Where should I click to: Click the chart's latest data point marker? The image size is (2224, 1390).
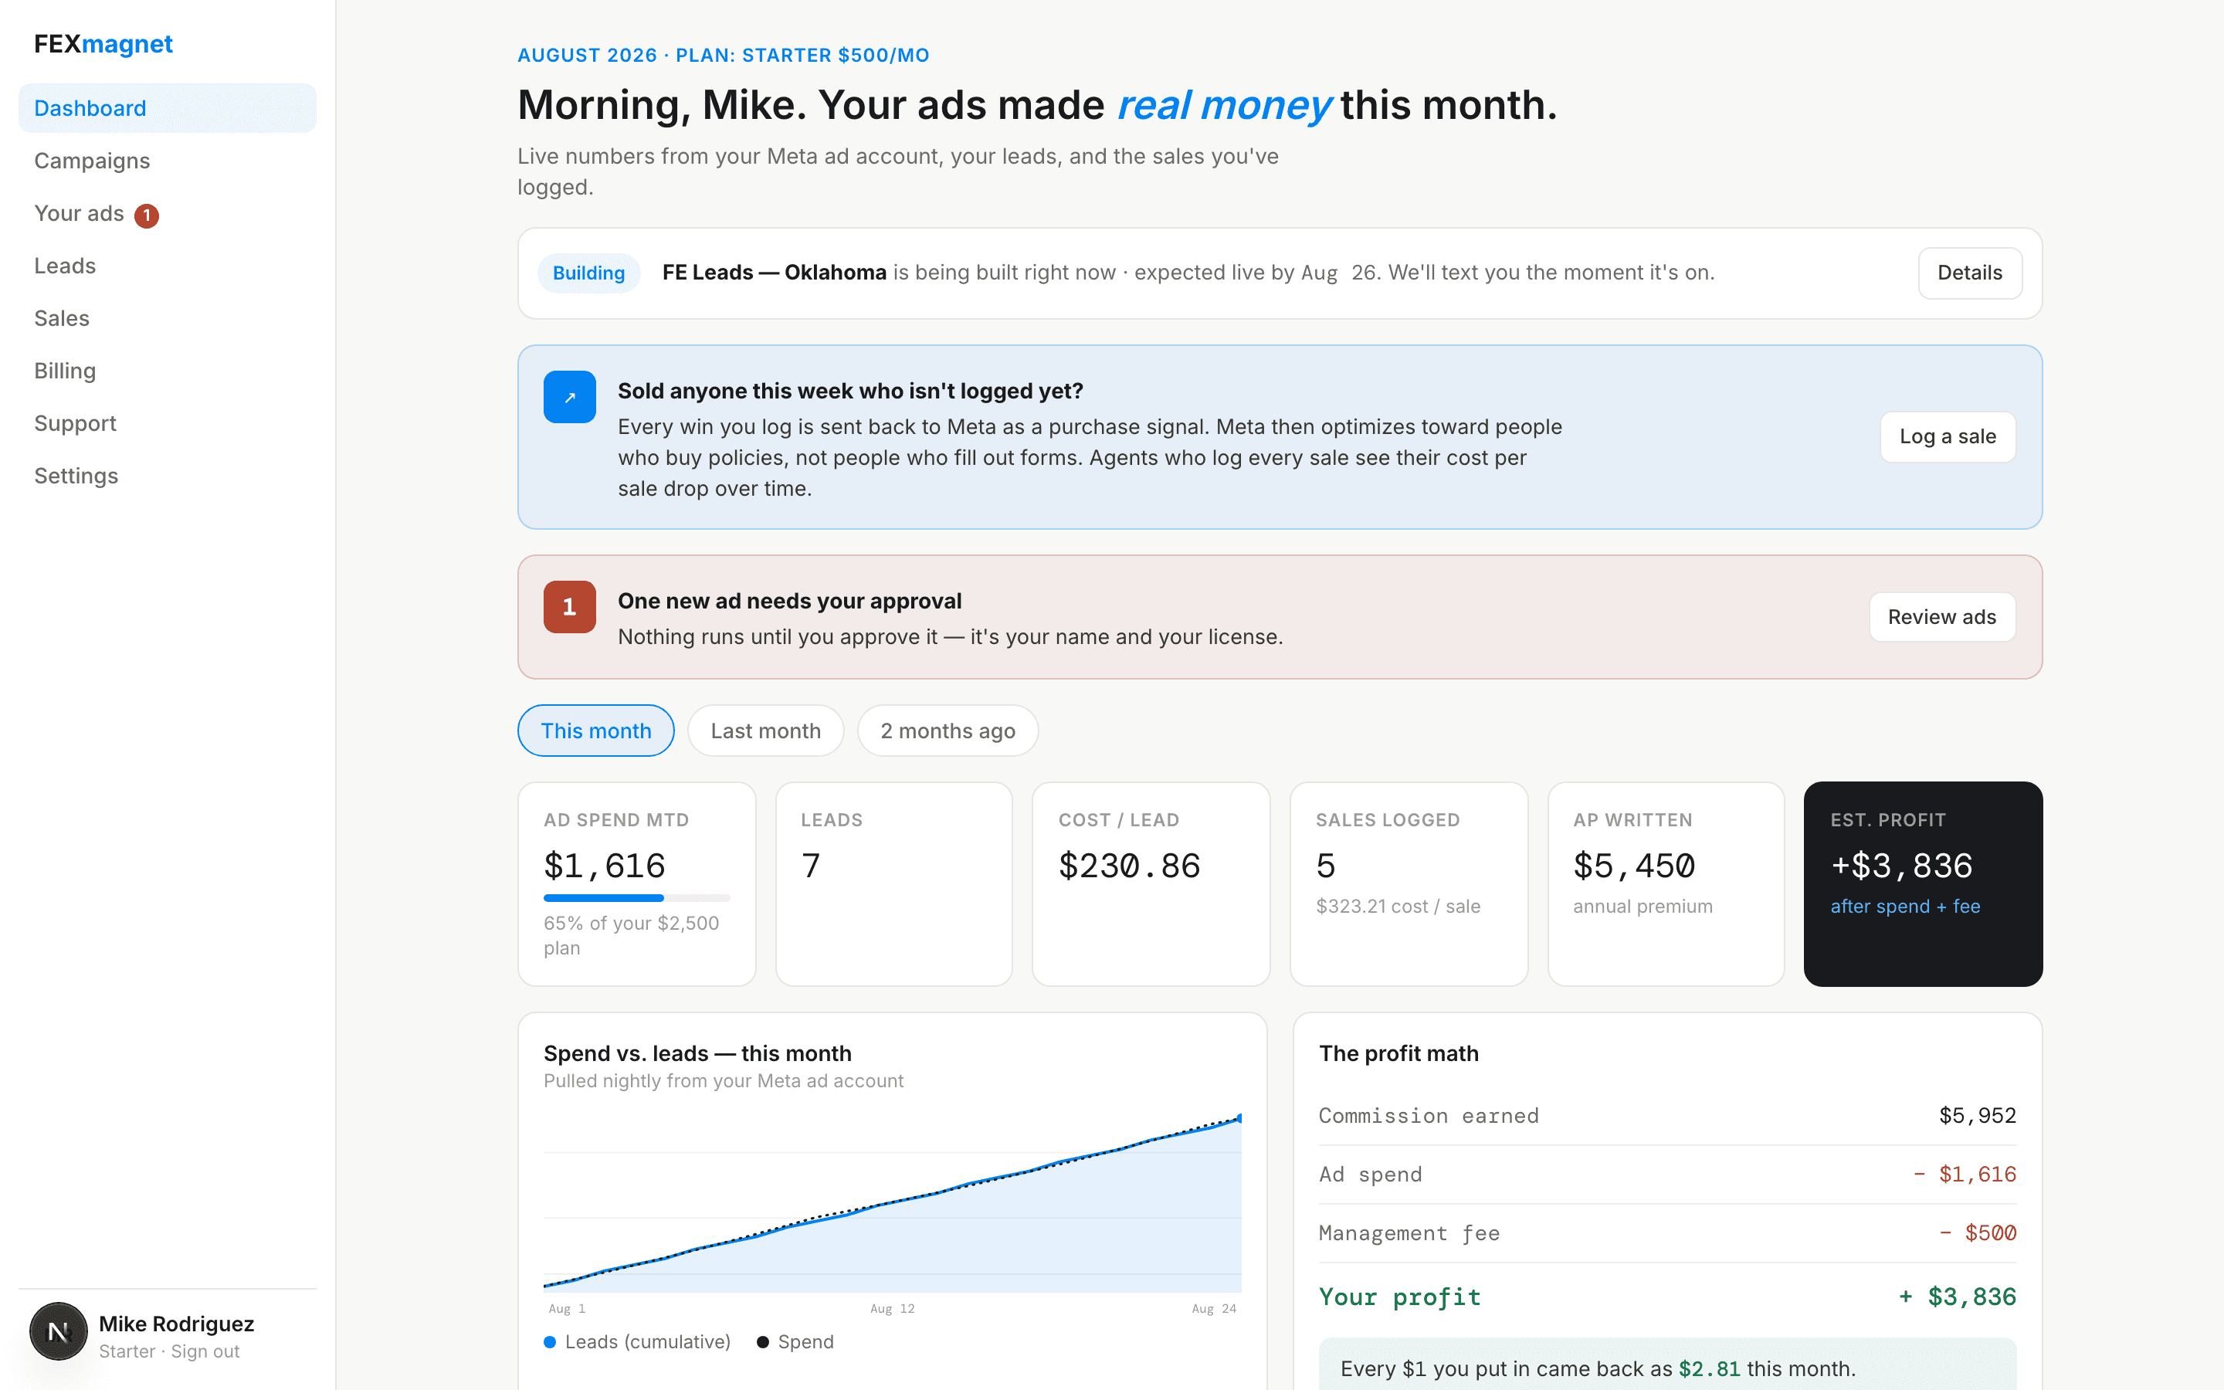point(1239,1118)
